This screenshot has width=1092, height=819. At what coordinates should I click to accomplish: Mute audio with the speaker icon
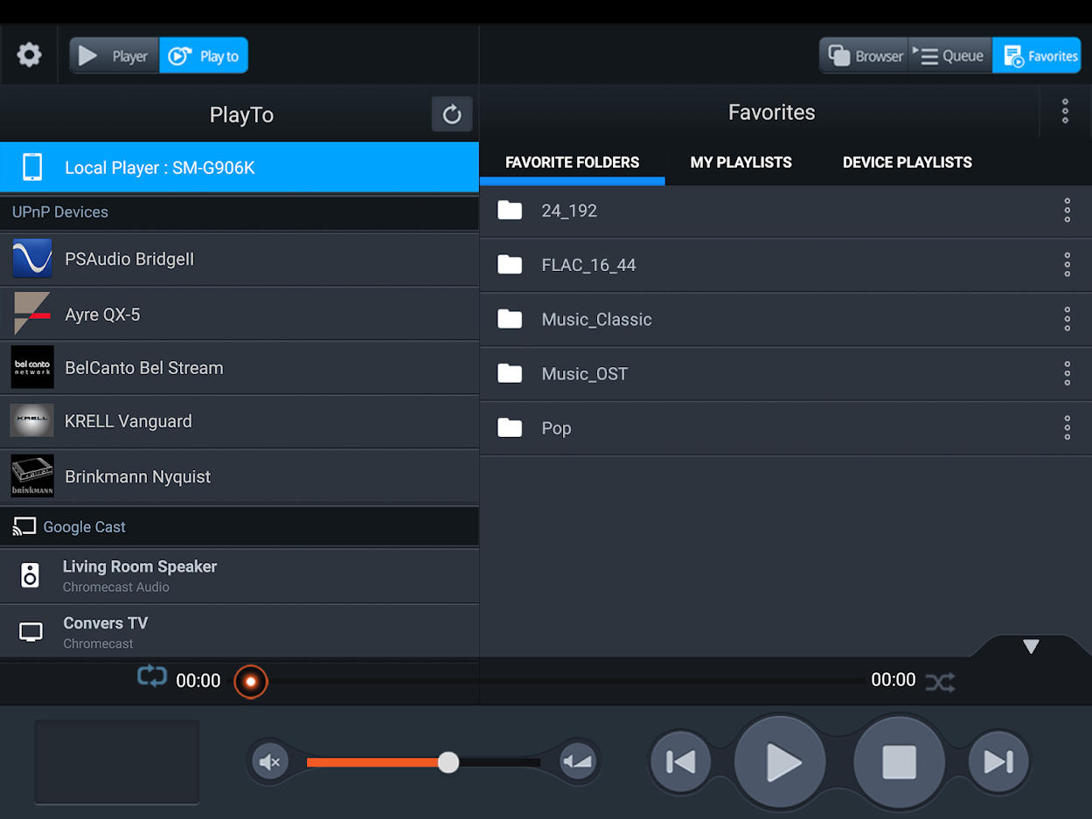click(x=270, y=762)
